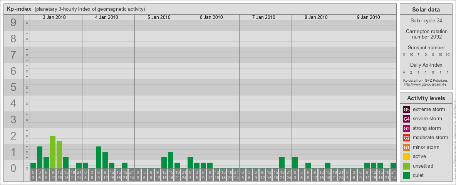This screenshot has width=456, height=185.
Task: Click Kp-data from GFZ Potsdam text
Action: point(426,80)
